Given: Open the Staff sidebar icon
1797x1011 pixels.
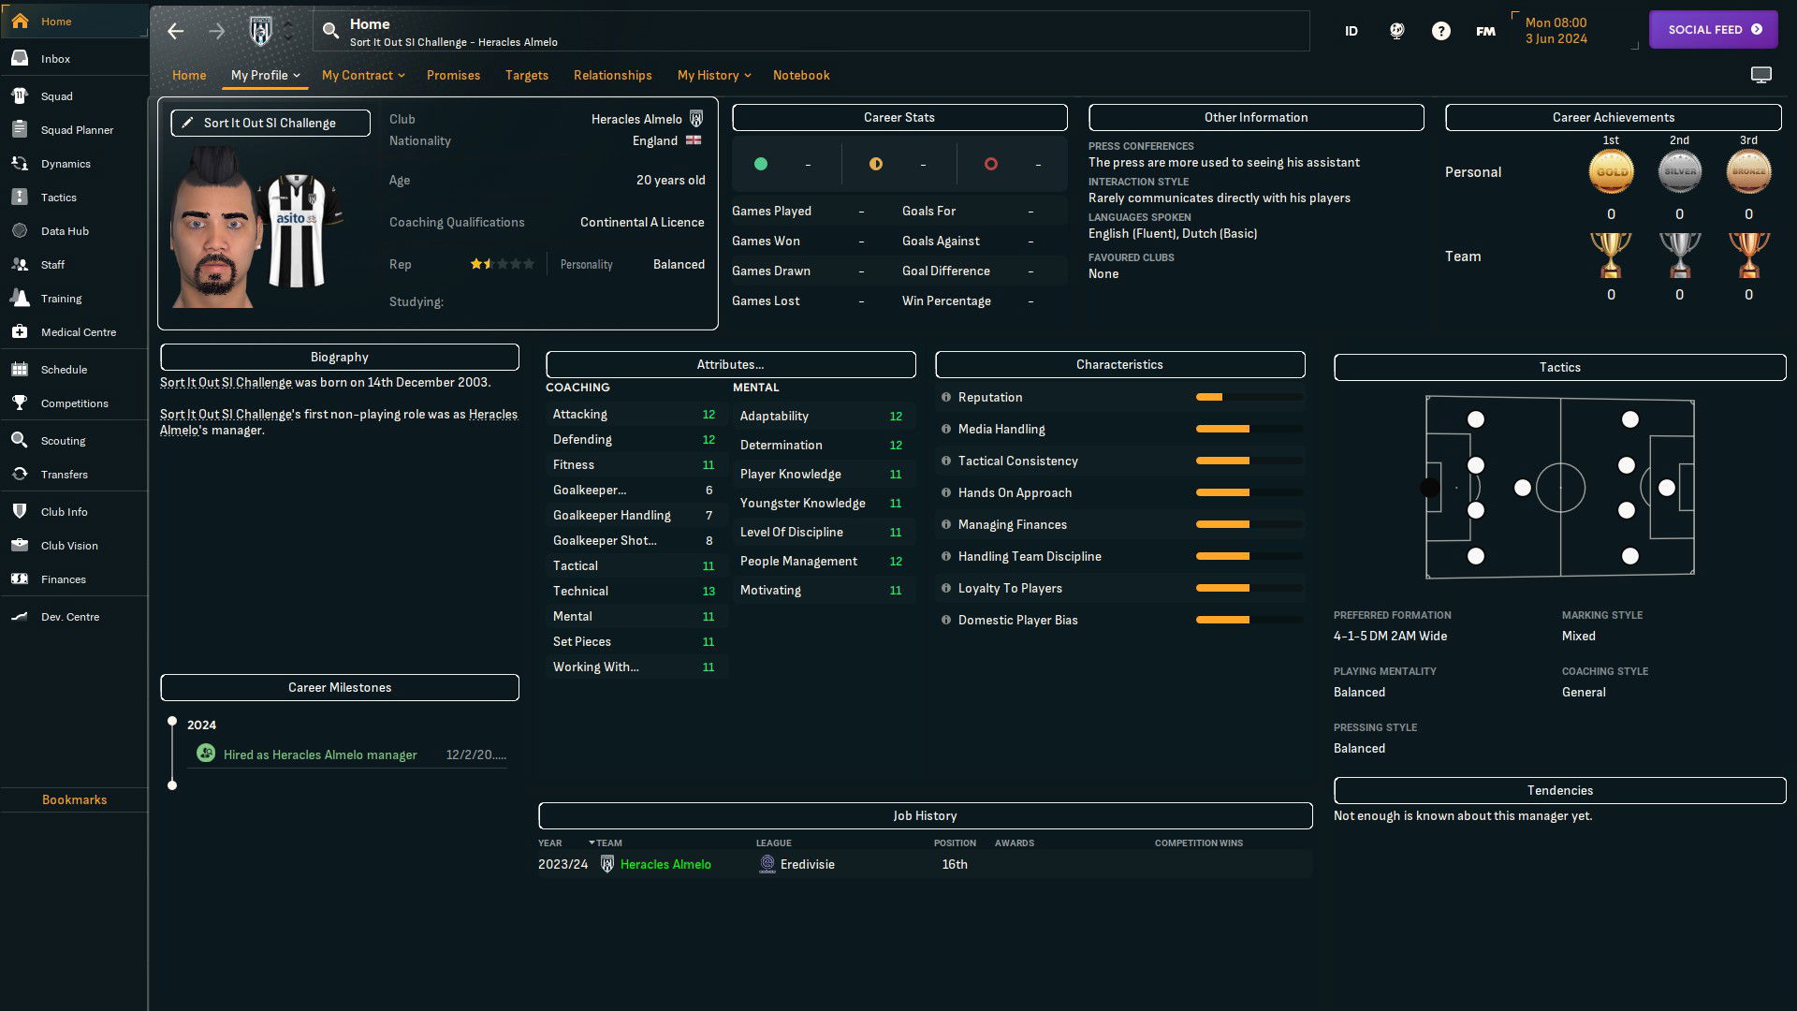Looking at the screenshot, I should 20,264.
